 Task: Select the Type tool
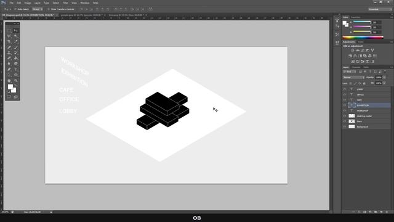16,69
